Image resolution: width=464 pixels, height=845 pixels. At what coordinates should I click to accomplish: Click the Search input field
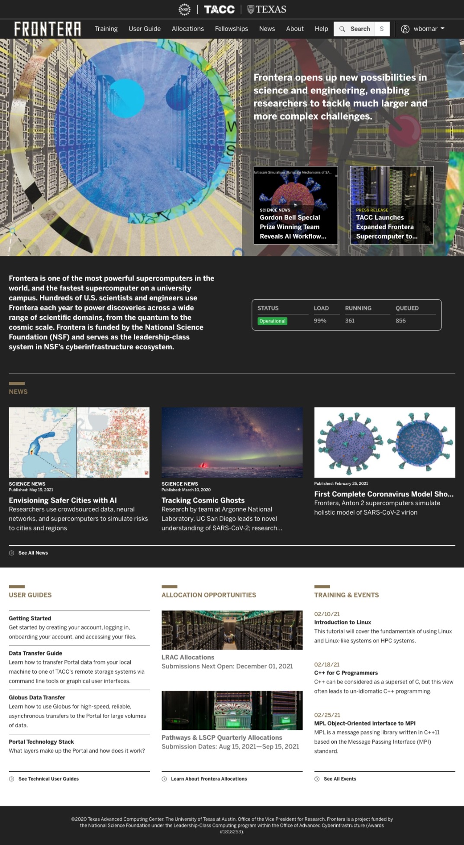(354, 29)
